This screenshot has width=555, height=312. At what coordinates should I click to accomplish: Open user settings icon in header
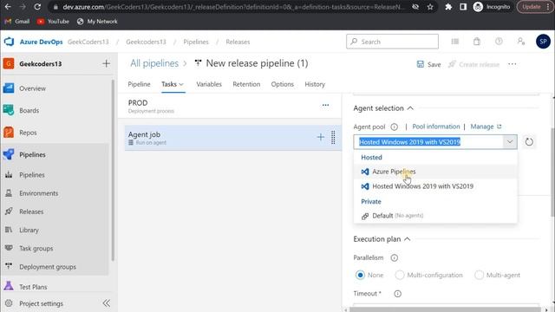pyautogui.click(x=520, y=42)
